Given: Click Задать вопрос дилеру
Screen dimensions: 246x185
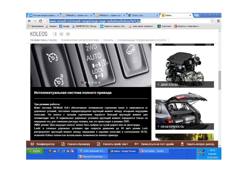Looking at the screenshot, I should (x=198, y=144).
